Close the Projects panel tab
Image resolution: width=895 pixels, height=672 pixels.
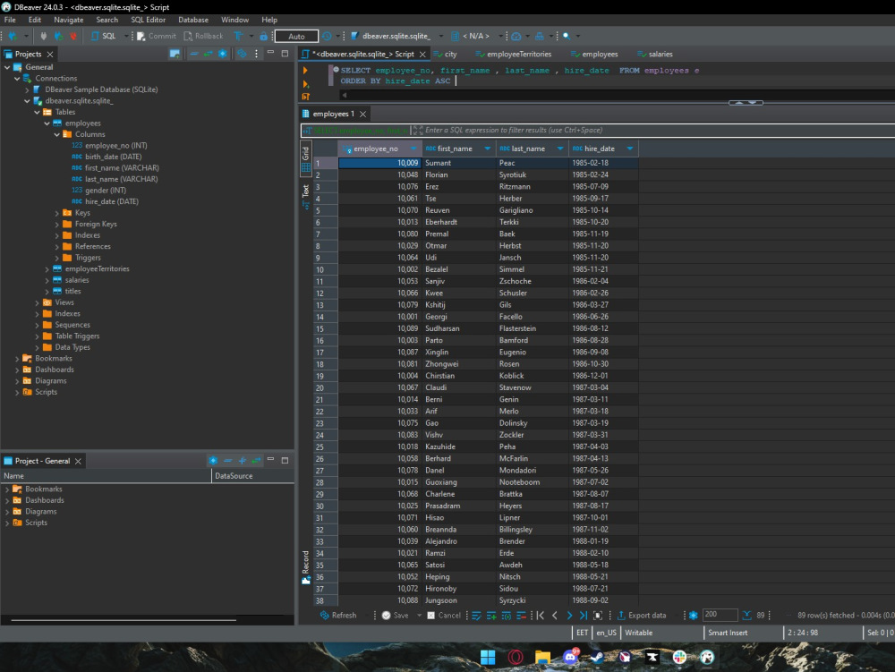tap(50, 55)
